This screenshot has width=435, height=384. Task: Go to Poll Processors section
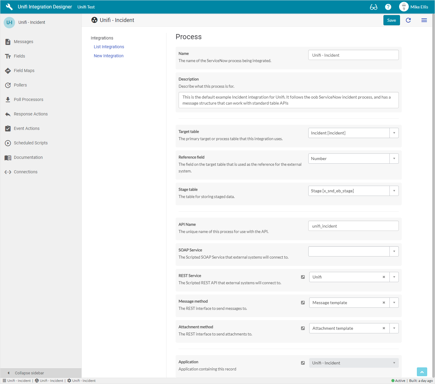[28, 99]
